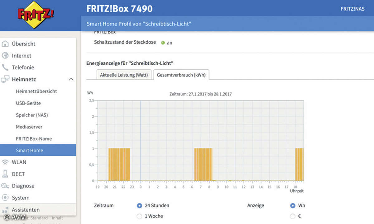This screenshot has height=224, width=374.
Task: Choose € display option
Action: (x=293, y=216)
